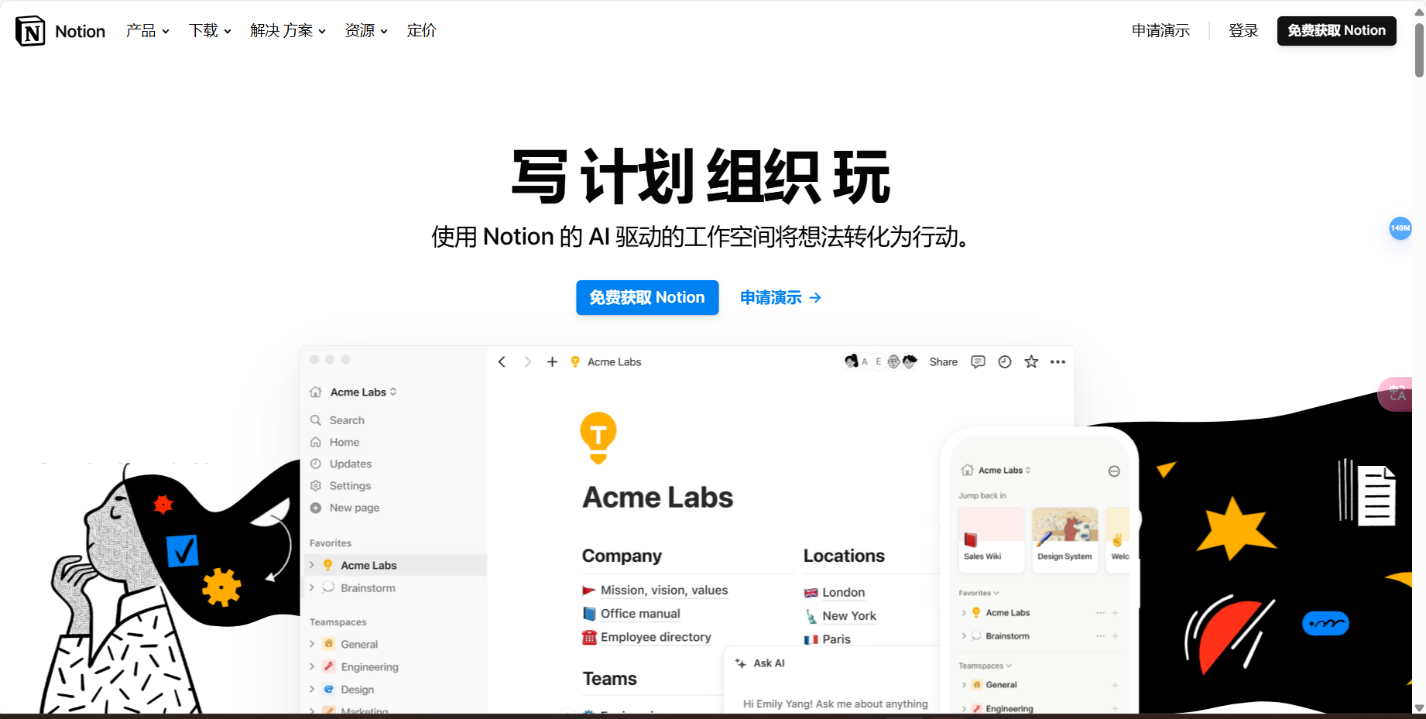
Task: Open Updates in the sidebar
Action: tap(348, 464)
